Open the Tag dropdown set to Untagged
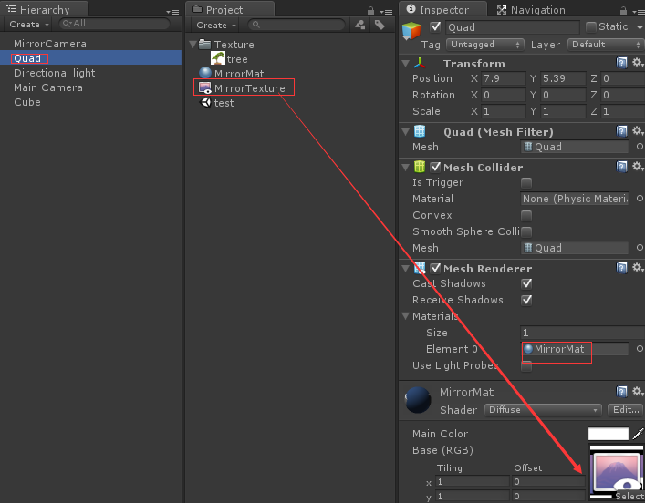Image resolution: width=645 pixels, height=503 pixels. pos(484,44)
